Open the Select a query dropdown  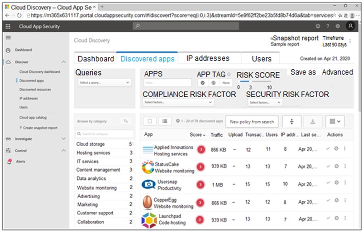point(104,83)
